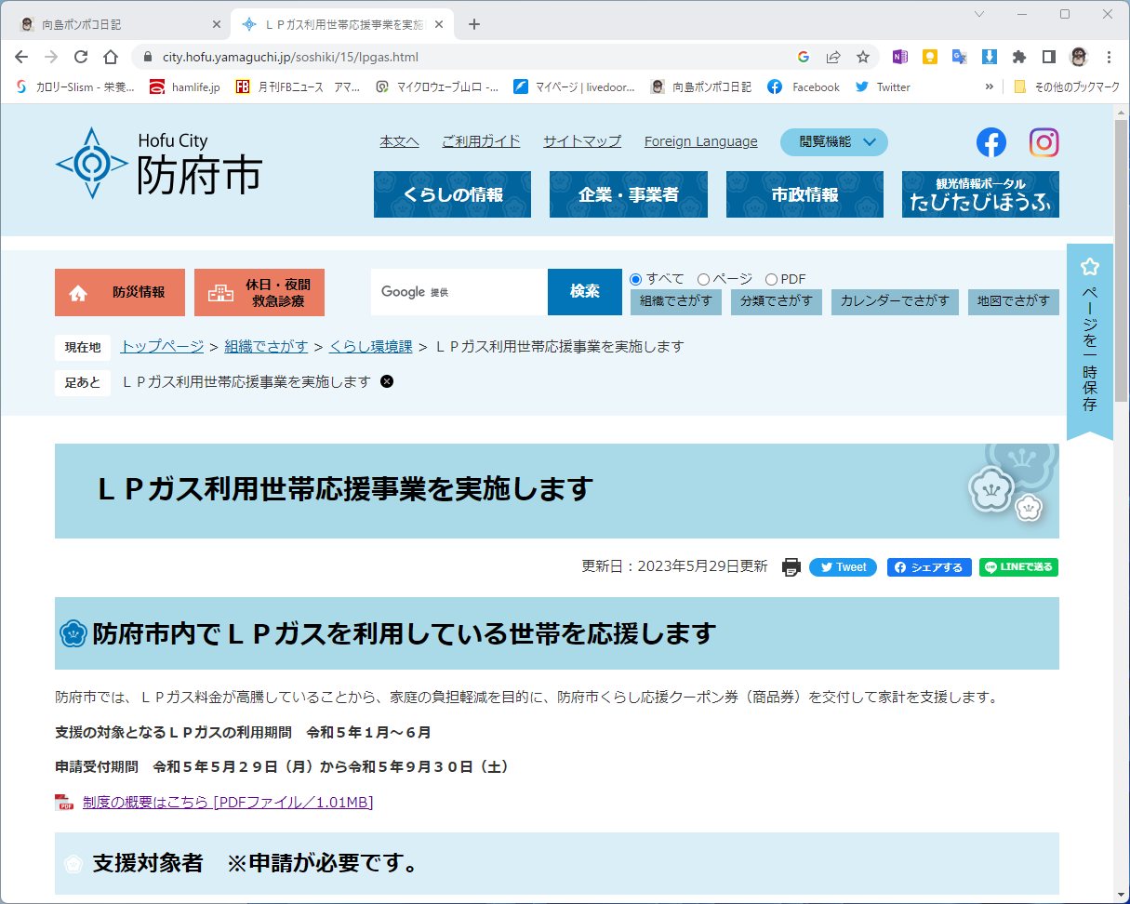The height and width of the screenshot is (904, 1130).
Task: Open the browser home page icon
Action: pos(111,57)
